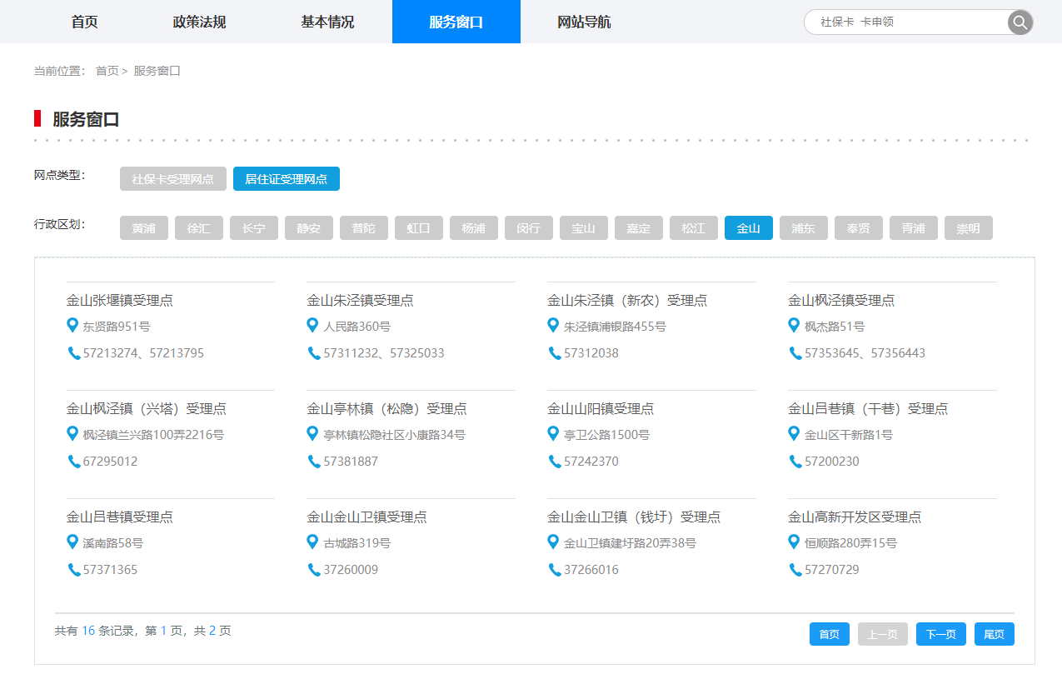The image size is (1062, 674).
Task: Click location pin icon beside 溪南路58号
Action: coord(72,542)
